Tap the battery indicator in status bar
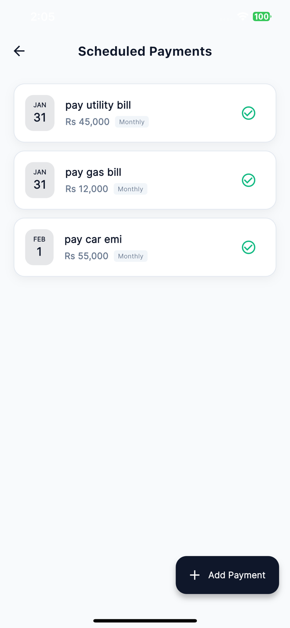The width and height of the screenshot is (290, 628). (262, 17)
